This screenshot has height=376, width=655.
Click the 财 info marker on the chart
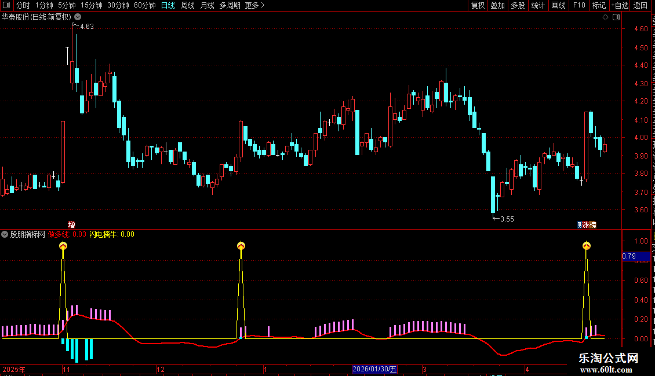(580, 224)
